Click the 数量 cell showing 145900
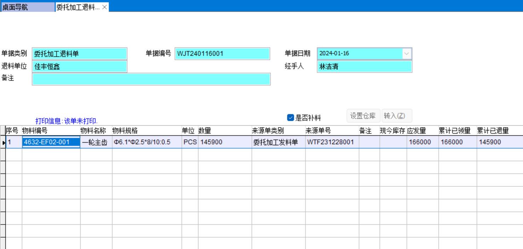Viewport: 523px width, 249px height. click(224, 142)
